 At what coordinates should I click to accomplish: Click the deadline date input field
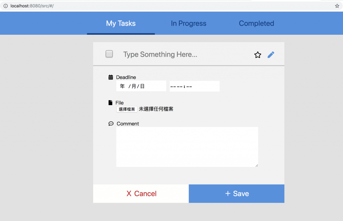pos(141,86)
